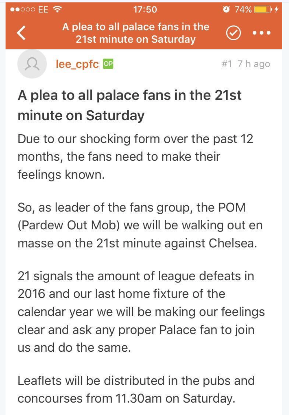
Task: Tap the 'Leaflets will be distributed' paragraph
Action: click(136, 389)
